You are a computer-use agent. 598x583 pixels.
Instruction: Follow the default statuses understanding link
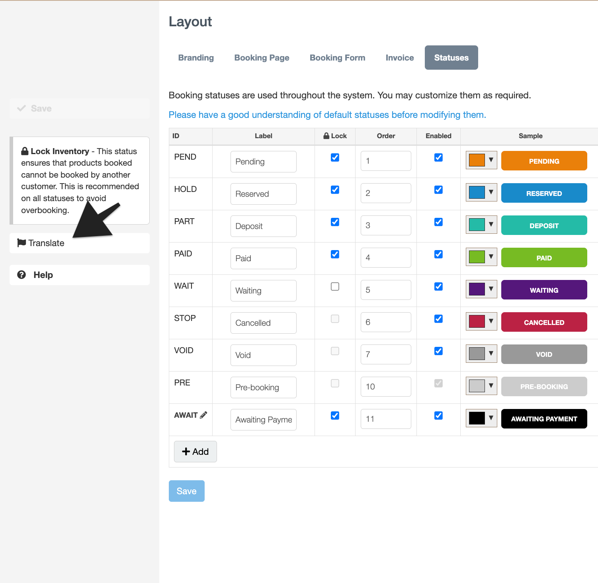click(327, 115)
